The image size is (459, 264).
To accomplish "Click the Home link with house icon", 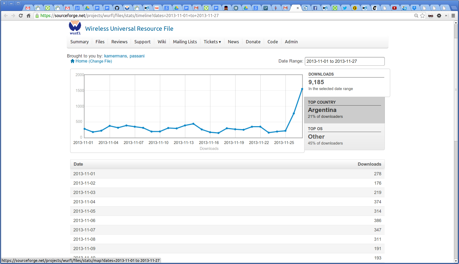I will click(79, 61).
